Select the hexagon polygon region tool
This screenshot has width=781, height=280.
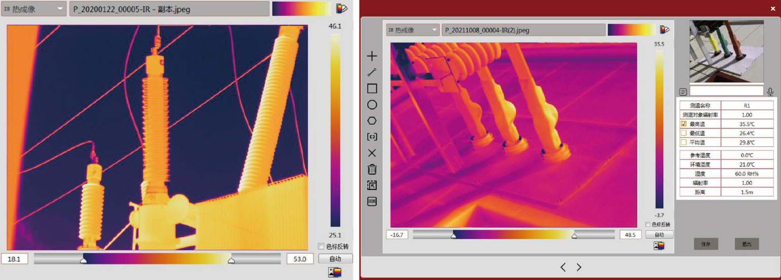point(372,121)
